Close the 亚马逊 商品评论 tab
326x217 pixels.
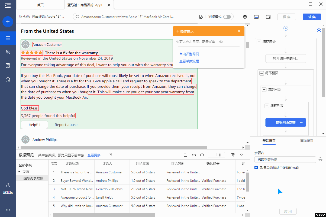click(x=109, y=5)
